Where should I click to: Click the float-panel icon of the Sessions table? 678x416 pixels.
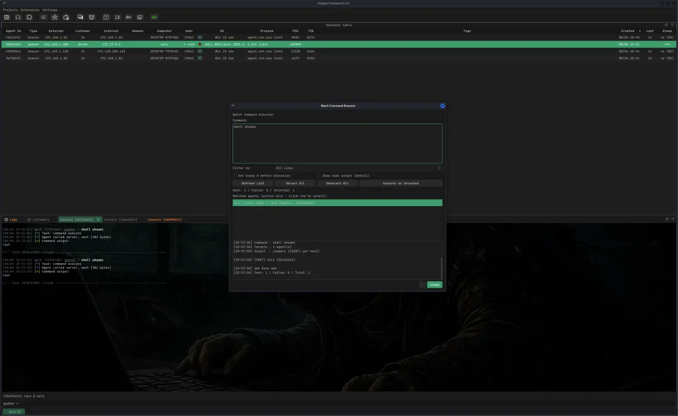666,25
